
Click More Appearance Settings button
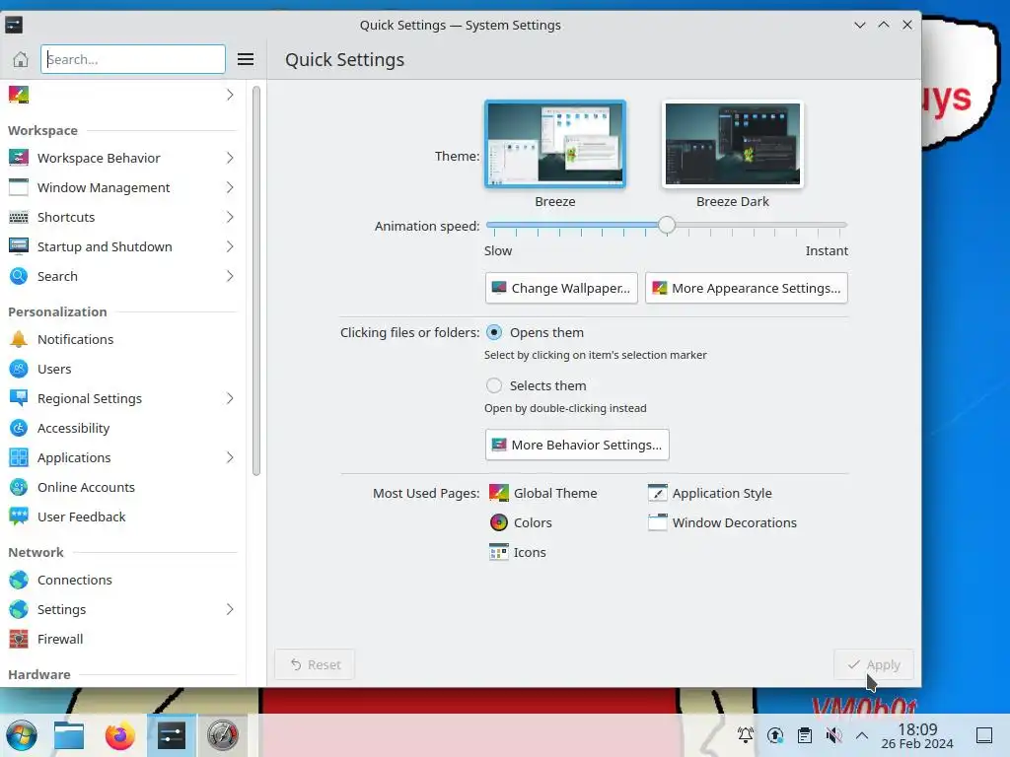pos(747,288)
